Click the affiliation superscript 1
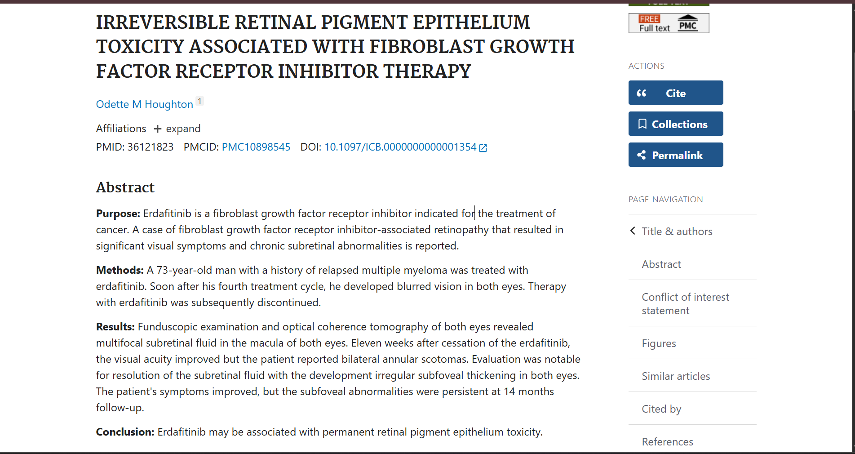 coord(200,101)
